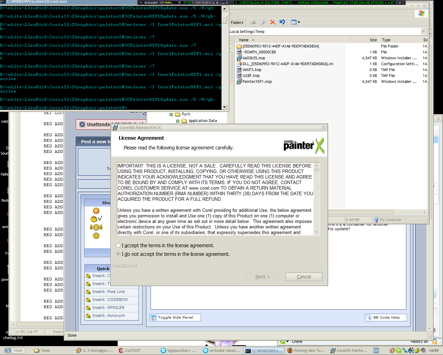Screen dimensions: 443x355
Task: Select the DLL_{05D60953...}.ini file icon
Action: (239, 64)
